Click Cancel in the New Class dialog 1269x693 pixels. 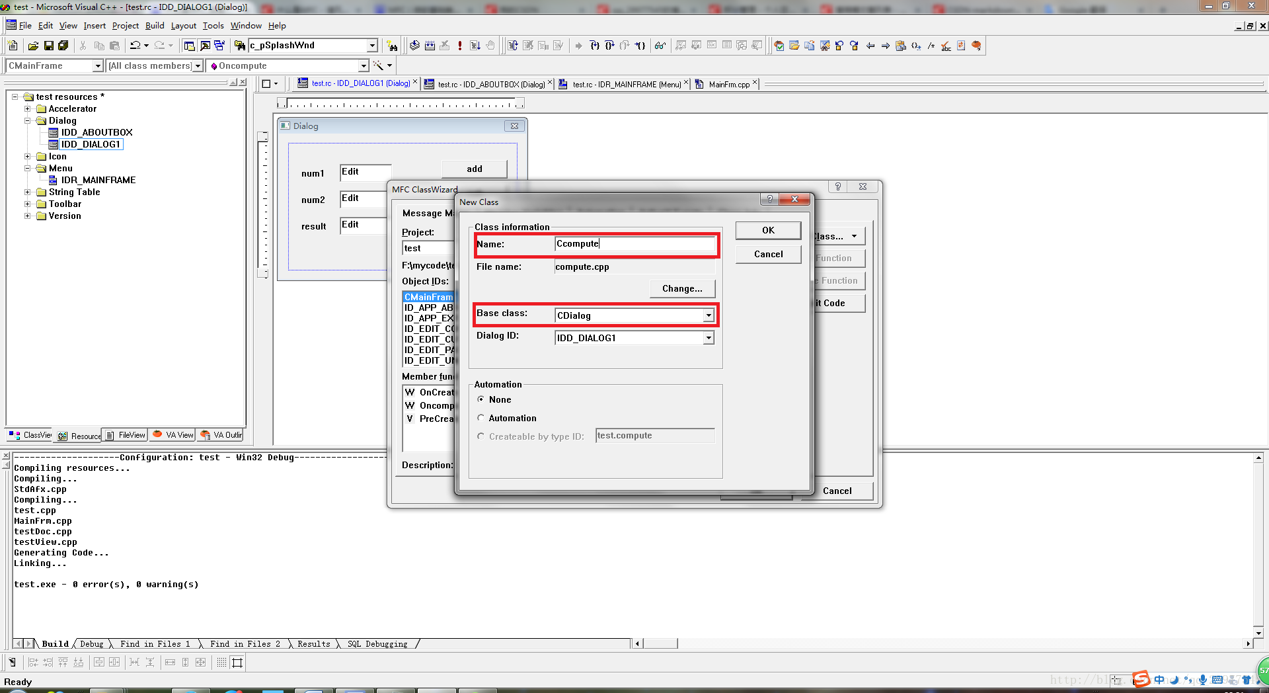tap(768, 254)
